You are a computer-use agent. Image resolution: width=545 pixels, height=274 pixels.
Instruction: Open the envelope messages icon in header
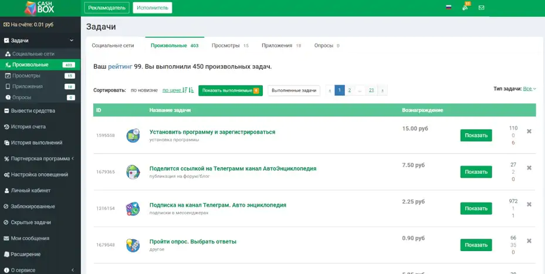click(x=482, y=7)
